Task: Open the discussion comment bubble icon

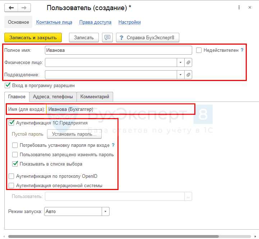Action: [x=107, y=37]
